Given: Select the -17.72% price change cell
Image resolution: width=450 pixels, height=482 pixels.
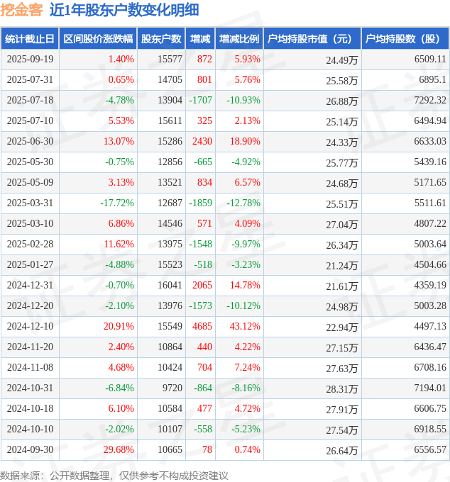Looking at the screenshot, I should [117, 203].
